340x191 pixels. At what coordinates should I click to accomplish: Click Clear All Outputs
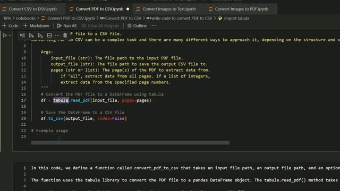[100, 26]
